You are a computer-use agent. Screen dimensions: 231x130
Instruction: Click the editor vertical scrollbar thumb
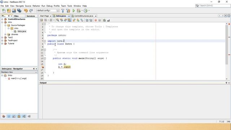tap(227, 45)
